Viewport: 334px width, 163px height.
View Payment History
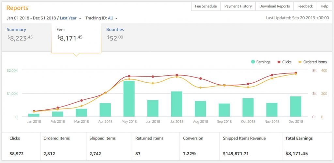tap(238, 6)
